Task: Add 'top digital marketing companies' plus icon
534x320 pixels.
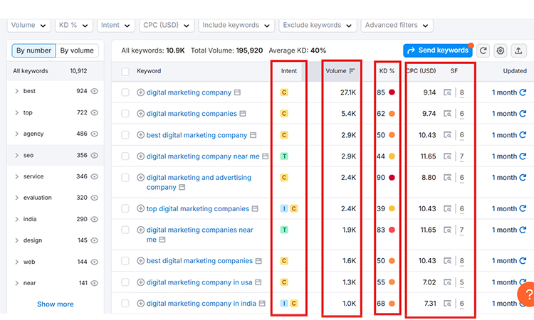Action: pos(141,208)
